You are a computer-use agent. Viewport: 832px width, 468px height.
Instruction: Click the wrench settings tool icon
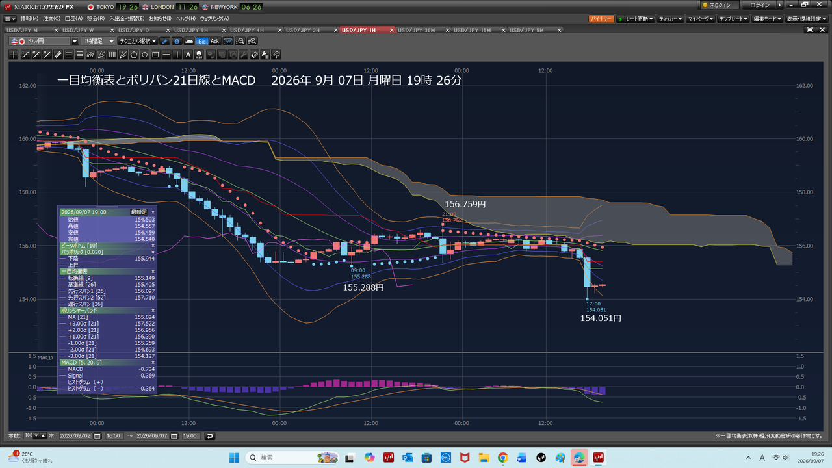[244, 55]
